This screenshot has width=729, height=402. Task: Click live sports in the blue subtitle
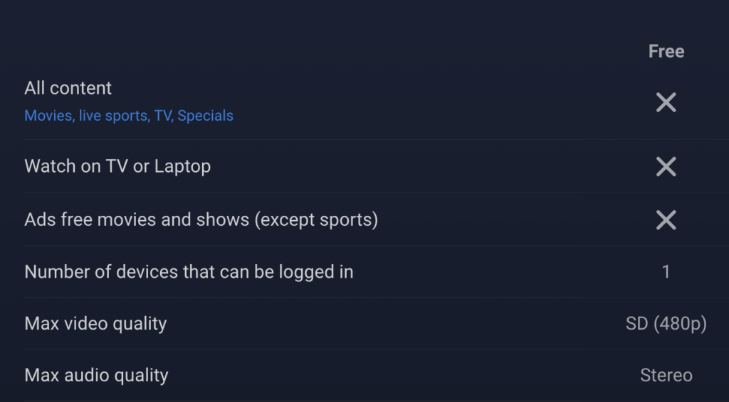pos(115,116)
